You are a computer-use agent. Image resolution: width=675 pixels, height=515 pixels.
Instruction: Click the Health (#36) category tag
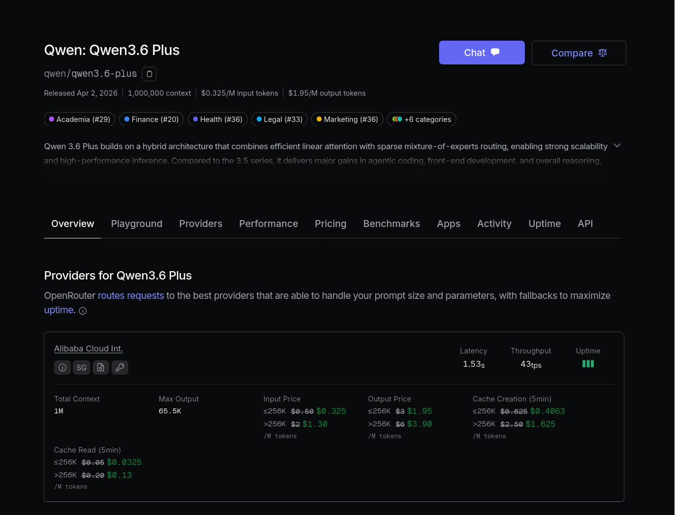[x=218, y=119]
